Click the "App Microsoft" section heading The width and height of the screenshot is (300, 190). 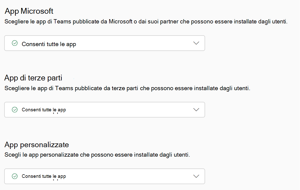coord(29,11)
